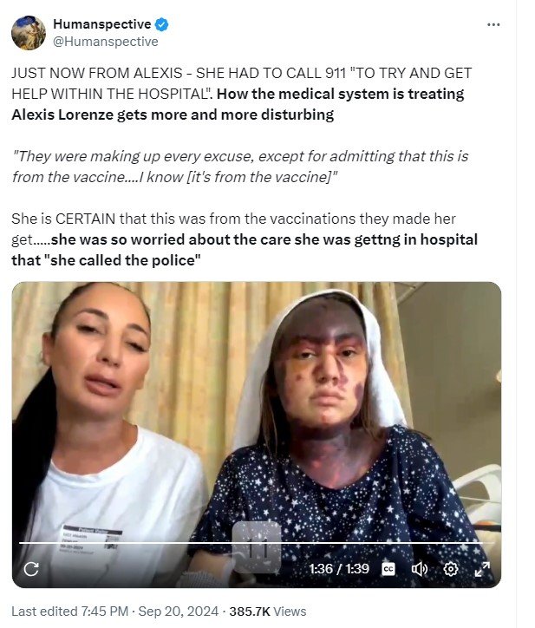
Task: Click the pause overlay in the video
Action: [257, 546]
